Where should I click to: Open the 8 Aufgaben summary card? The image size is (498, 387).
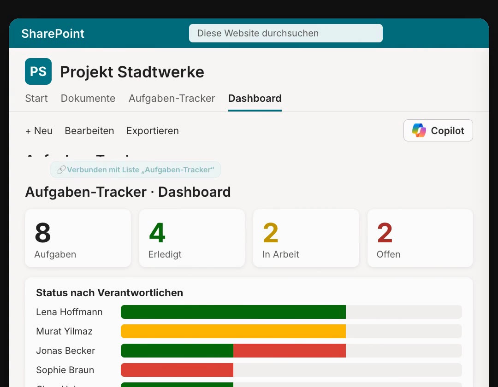(78, 238)
